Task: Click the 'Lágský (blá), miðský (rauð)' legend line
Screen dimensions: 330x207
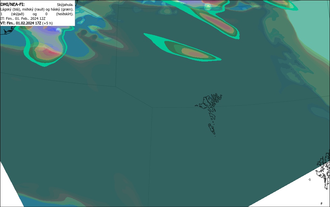Action: pyautogui.click(x=37, y=9)
